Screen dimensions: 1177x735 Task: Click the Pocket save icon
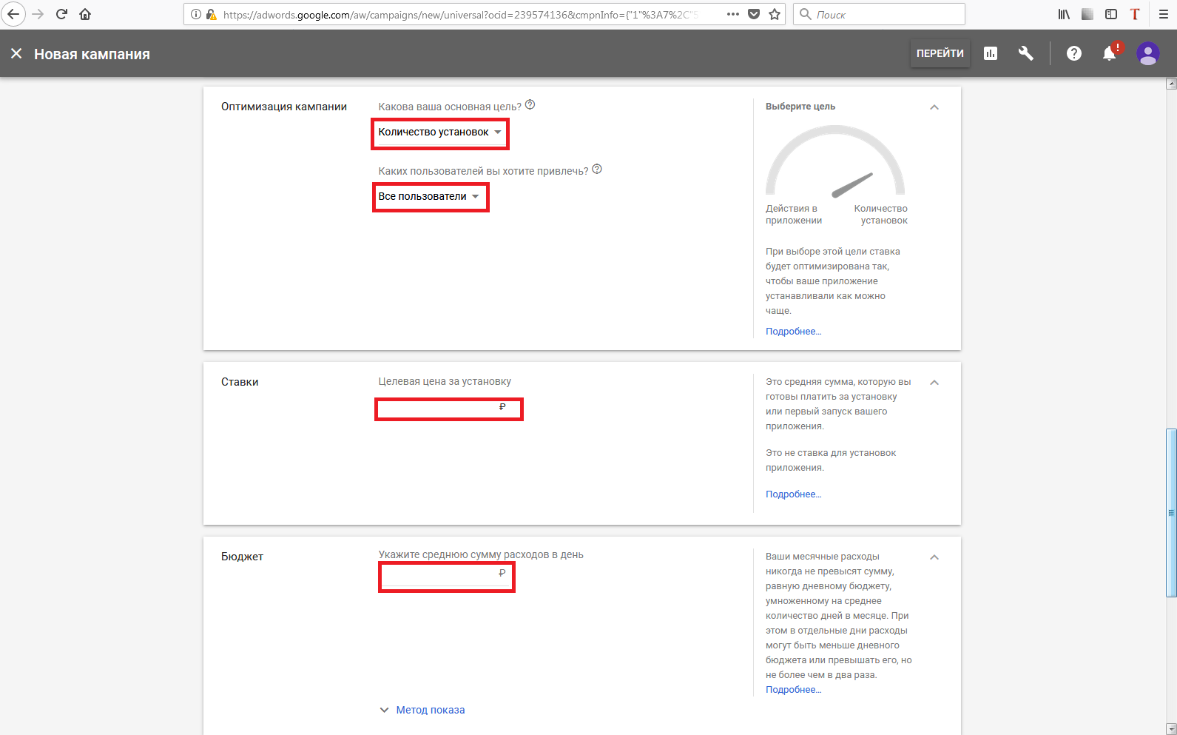(754, 14)
